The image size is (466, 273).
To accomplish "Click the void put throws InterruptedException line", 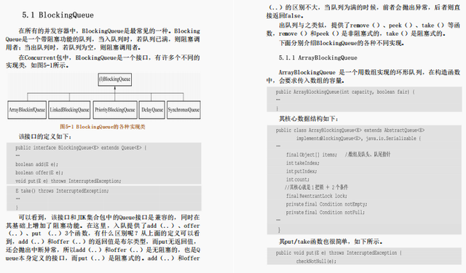I will click(x=68, y=181).
